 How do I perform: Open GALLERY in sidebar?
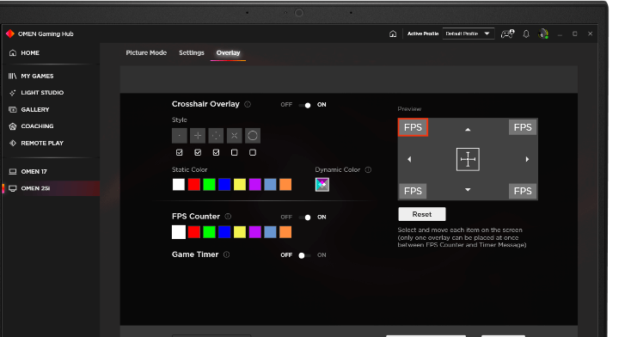coord(29,109)
